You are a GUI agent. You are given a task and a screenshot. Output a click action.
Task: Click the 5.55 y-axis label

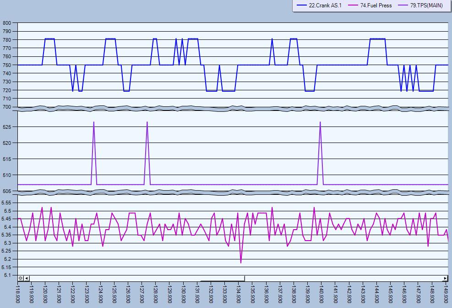pos(6,203)
